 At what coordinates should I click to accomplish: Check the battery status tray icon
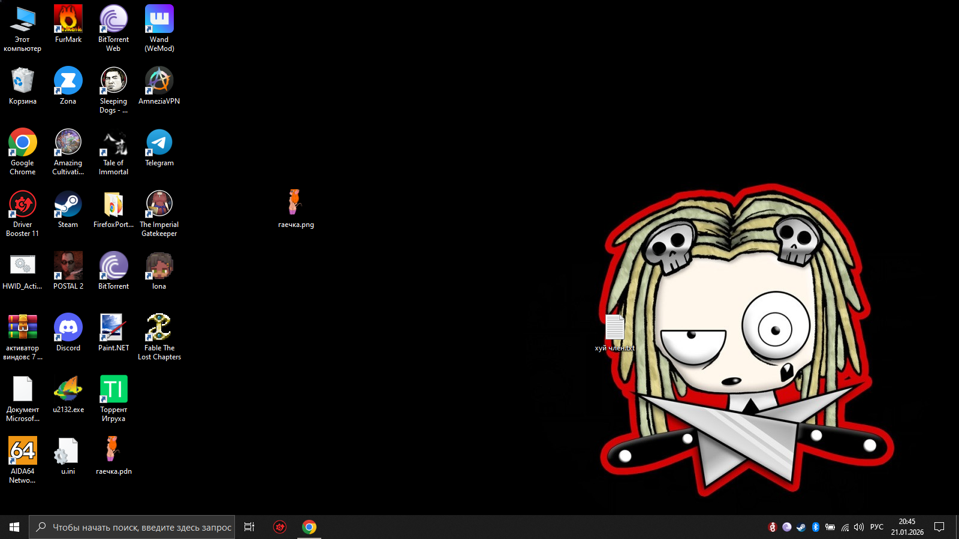tap(830, 527)
